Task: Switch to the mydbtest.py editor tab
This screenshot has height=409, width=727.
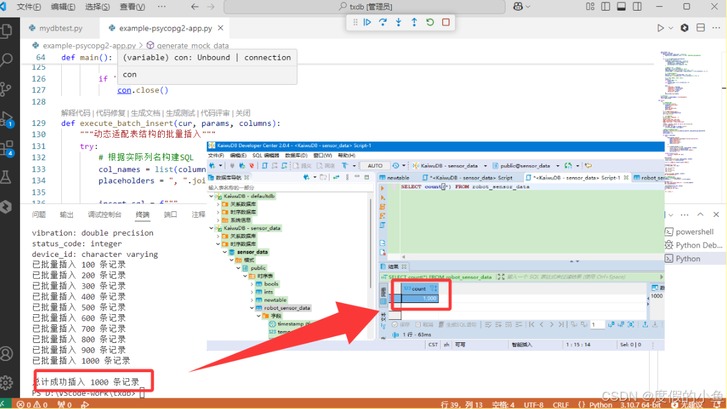Action: pos(60,29)
